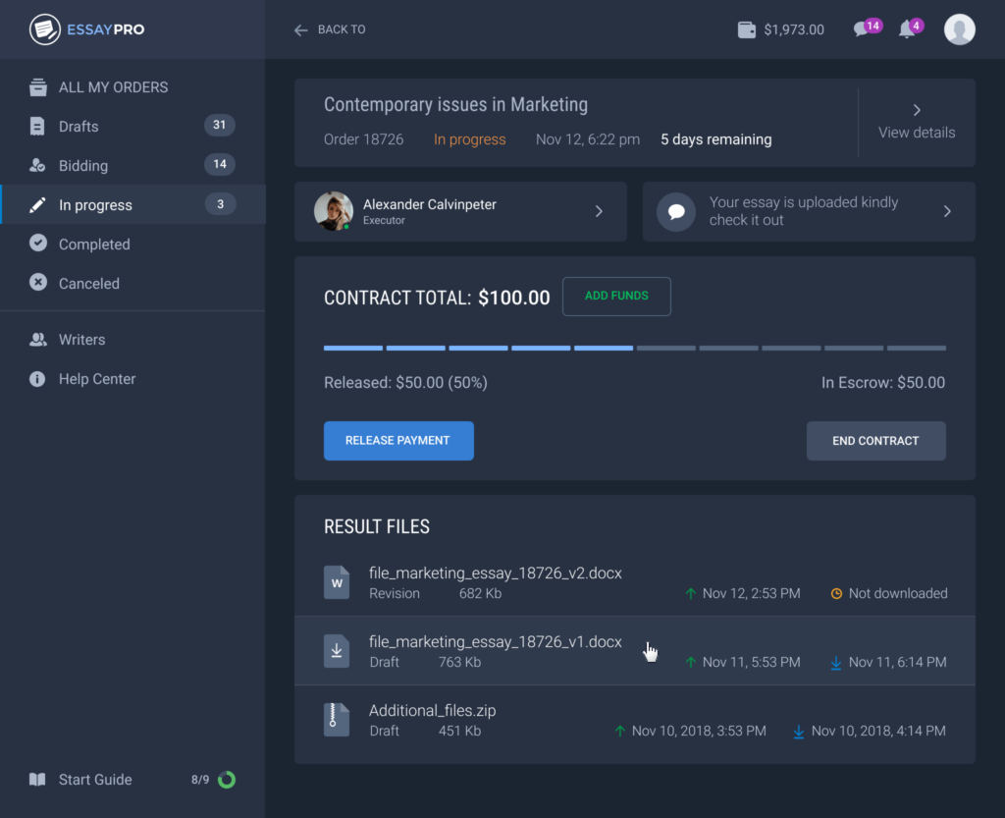Open the Completed orders section

coord(94,245)
